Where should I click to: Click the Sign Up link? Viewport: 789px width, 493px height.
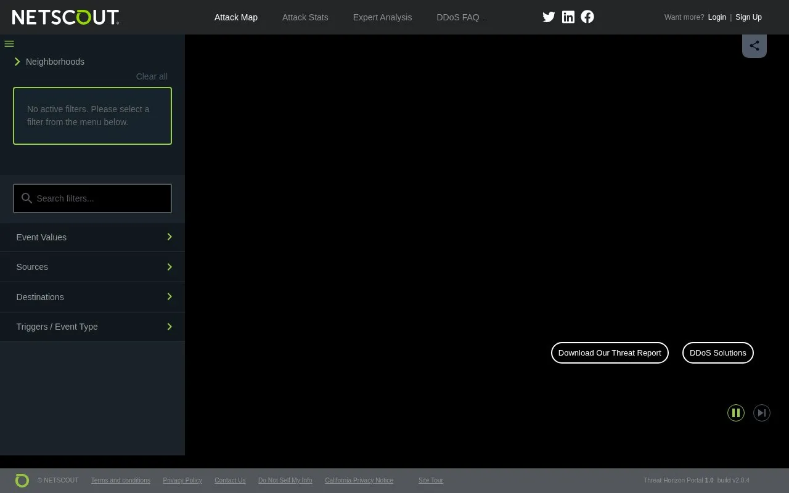click(748, 17)
